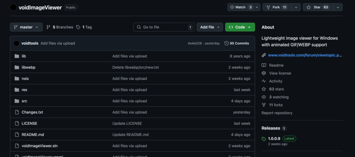This screenshot has width=355, height=157.
Task: Open the nsis folder
Action: click(x=25, y=78)
